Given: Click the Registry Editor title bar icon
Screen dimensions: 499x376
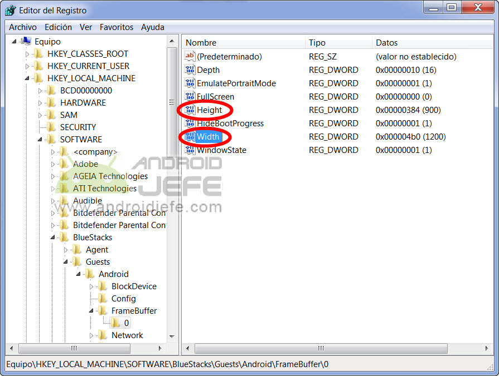Looking at the screenshot, I should [x=10, y=10].
